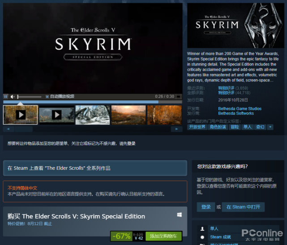The width and height of the screenshot is (287, 245).
Task: Click the ¥ 42 discounted price
Action: [x=139, y=238]
